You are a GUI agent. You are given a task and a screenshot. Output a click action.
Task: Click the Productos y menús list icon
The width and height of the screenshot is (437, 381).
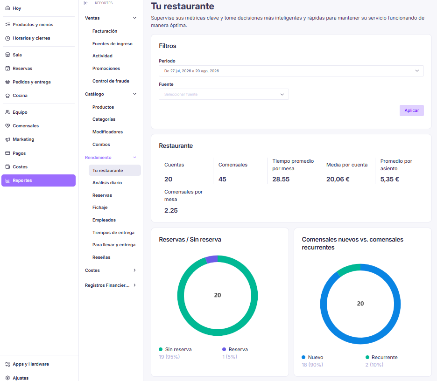[x=7, y=25]
